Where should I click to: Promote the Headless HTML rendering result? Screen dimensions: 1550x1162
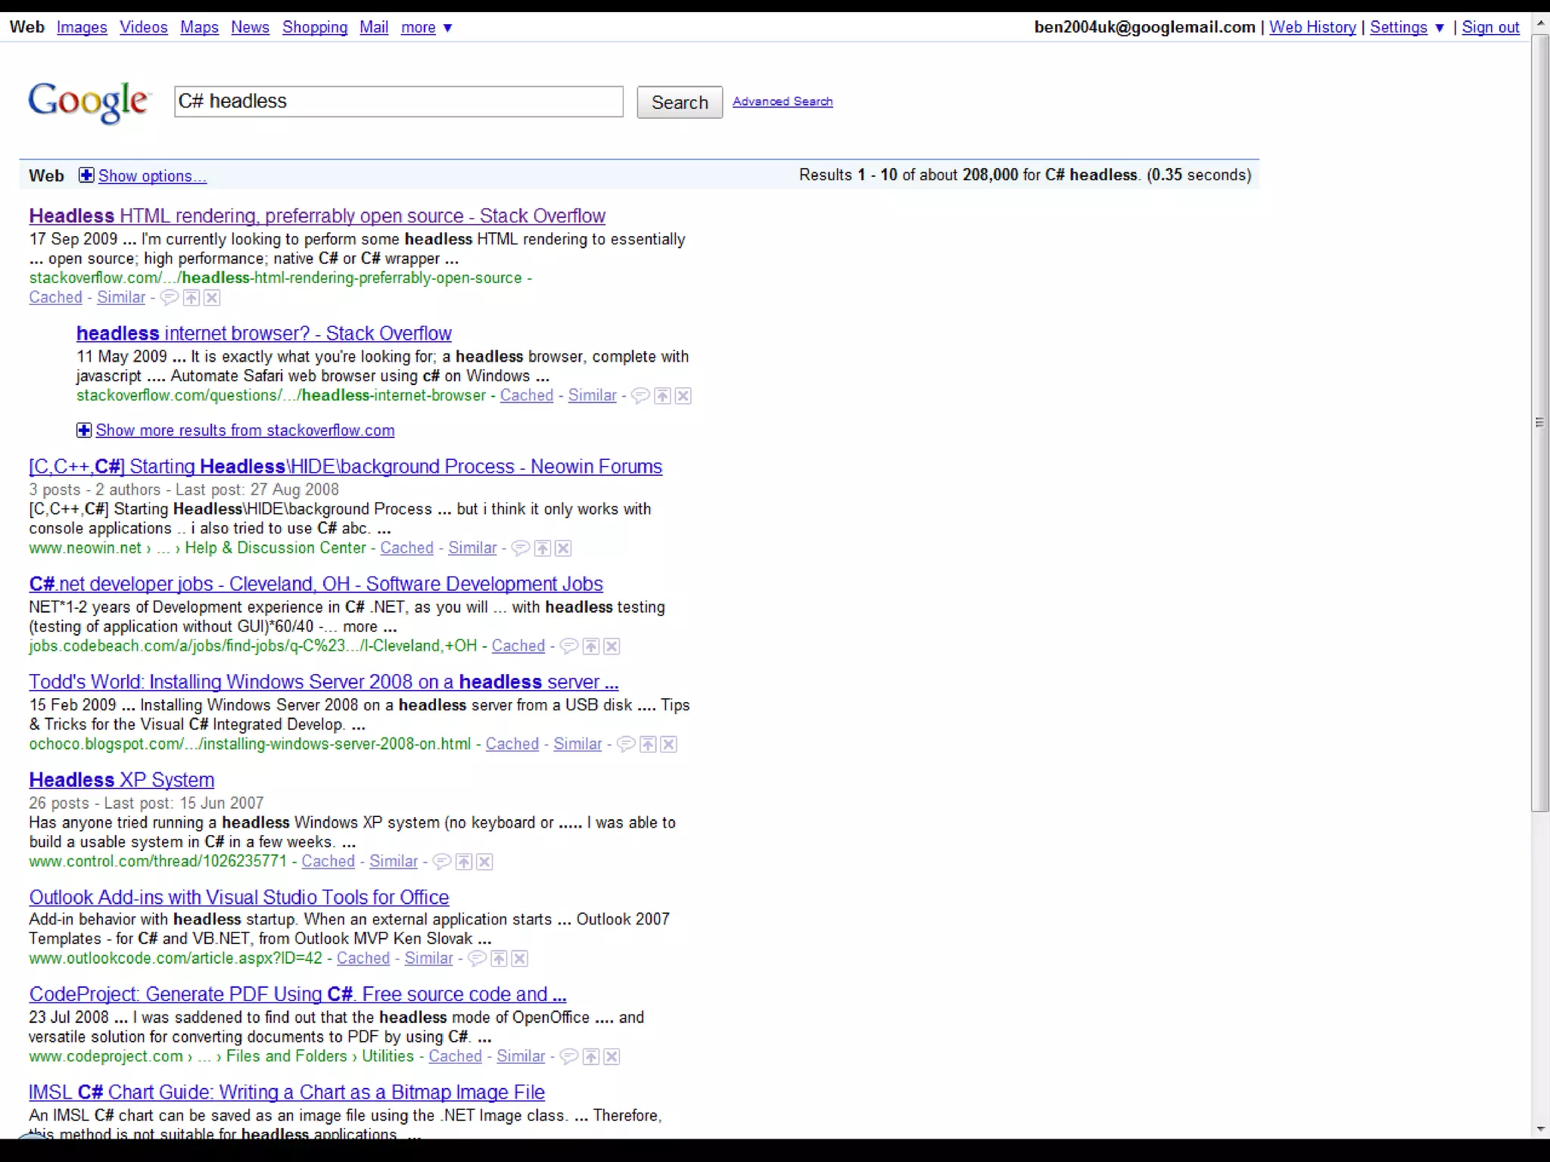(x=191, y=297)
